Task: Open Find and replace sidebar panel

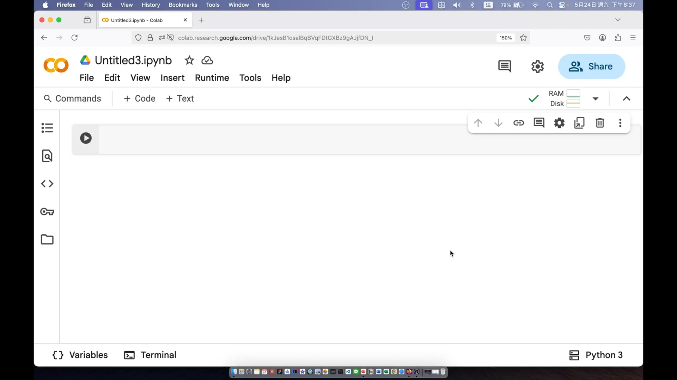Action: (47, 156)
